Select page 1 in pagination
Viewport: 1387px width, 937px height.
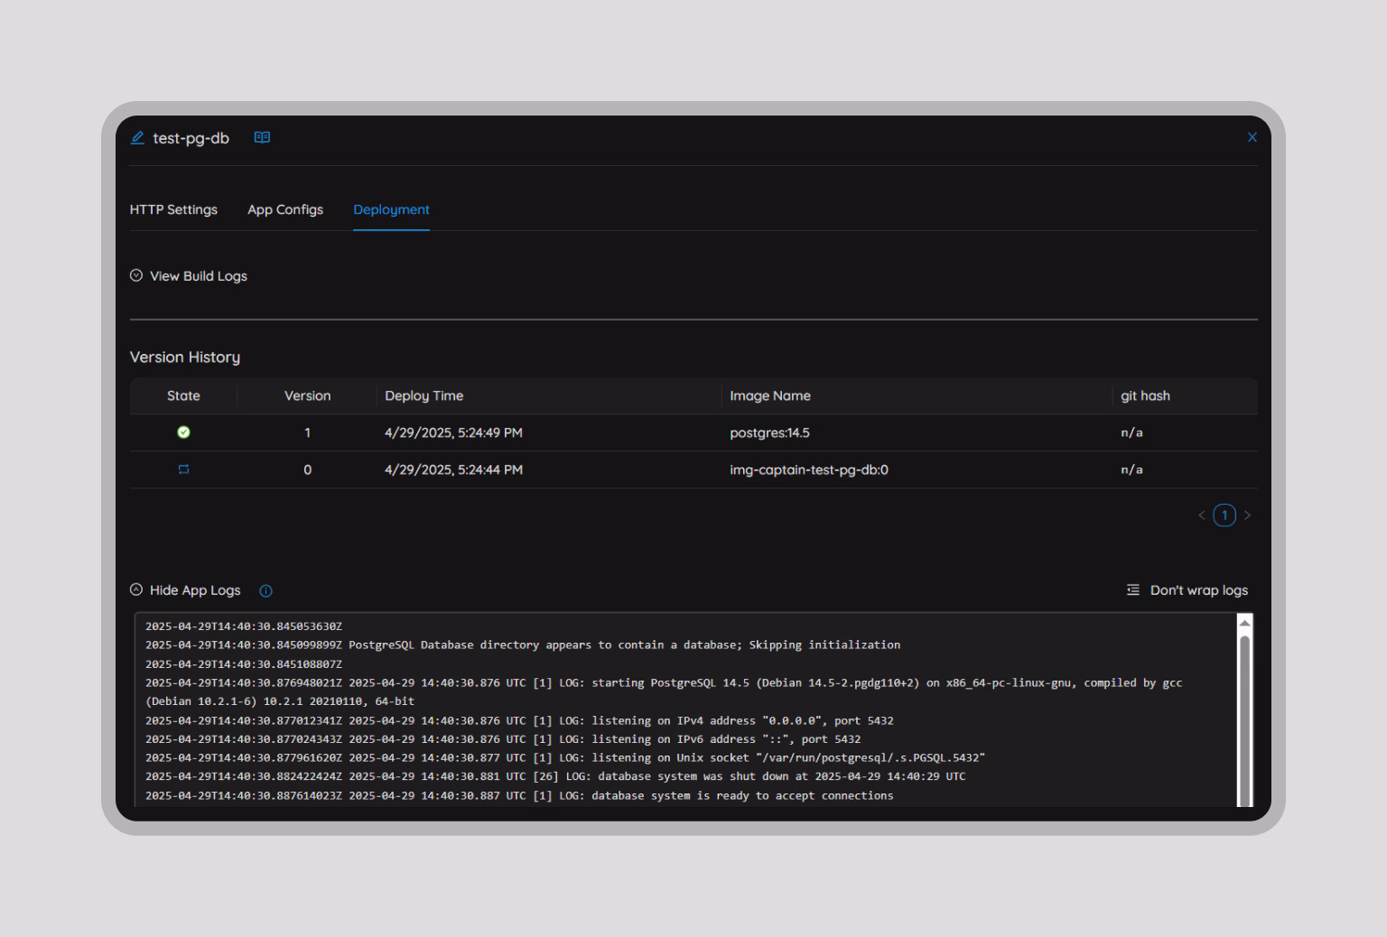point(1224,515)
